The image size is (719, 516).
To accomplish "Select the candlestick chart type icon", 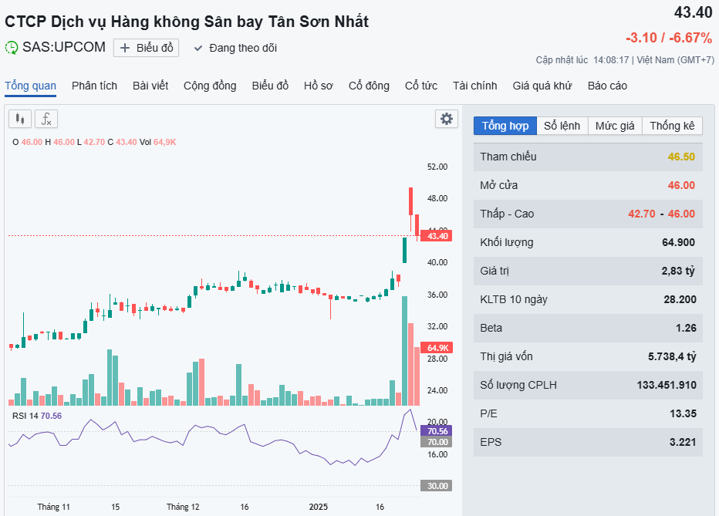I will (19, 119).
